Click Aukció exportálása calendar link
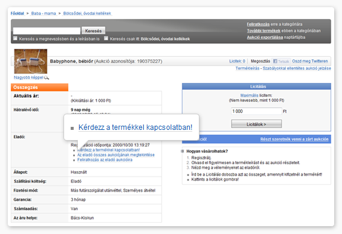Screen dimensions: 342x234 [x=265, y=37]
